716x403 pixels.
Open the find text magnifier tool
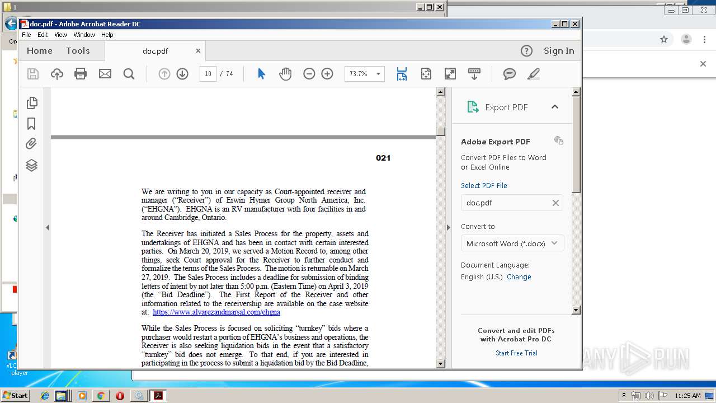129,74
